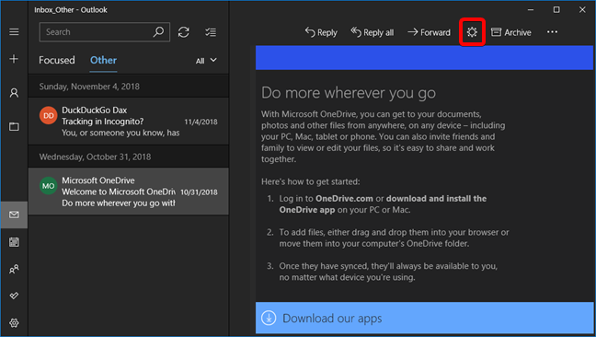Create a new mail with plus icon
This screenshot has width=596, height=337.
(14, 59)
